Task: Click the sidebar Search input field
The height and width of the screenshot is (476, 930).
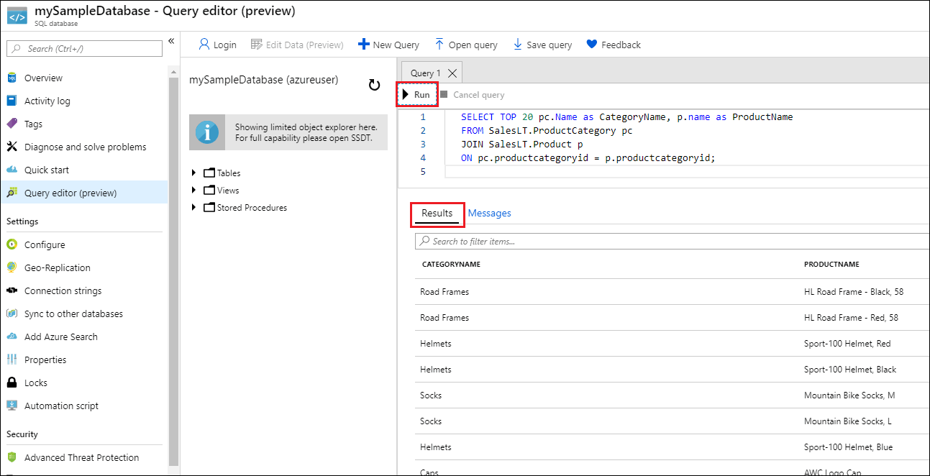Action: (x=85, y=48)
